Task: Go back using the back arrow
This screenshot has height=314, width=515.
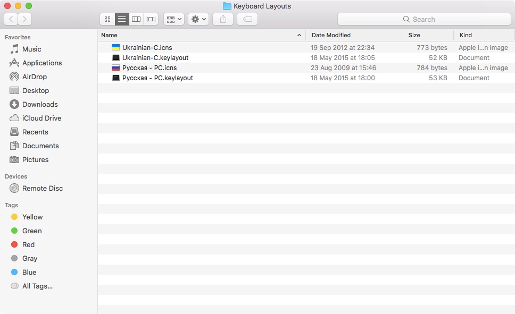Action: (11, 19)
